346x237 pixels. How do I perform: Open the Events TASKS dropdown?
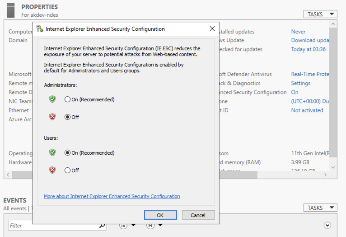(320, 208)
